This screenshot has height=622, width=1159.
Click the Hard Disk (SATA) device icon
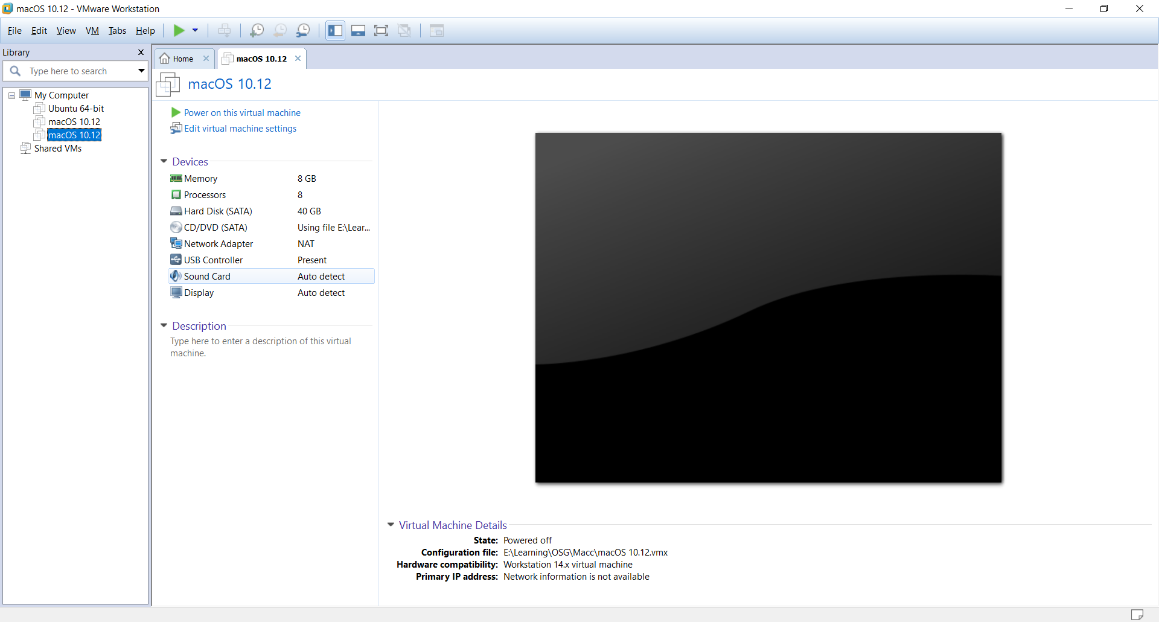[x=176, y=211]
